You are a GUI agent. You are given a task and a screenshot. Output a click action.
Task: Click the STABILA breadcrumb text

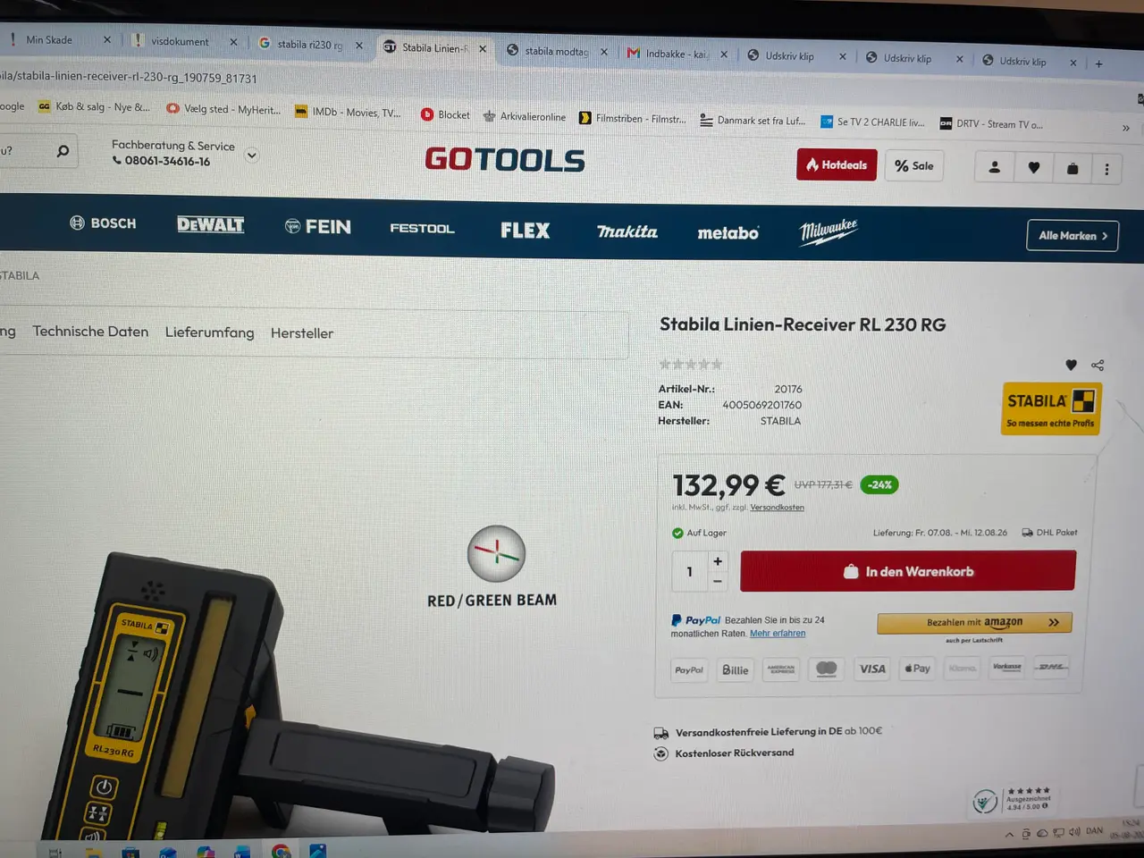click(20, 275)
